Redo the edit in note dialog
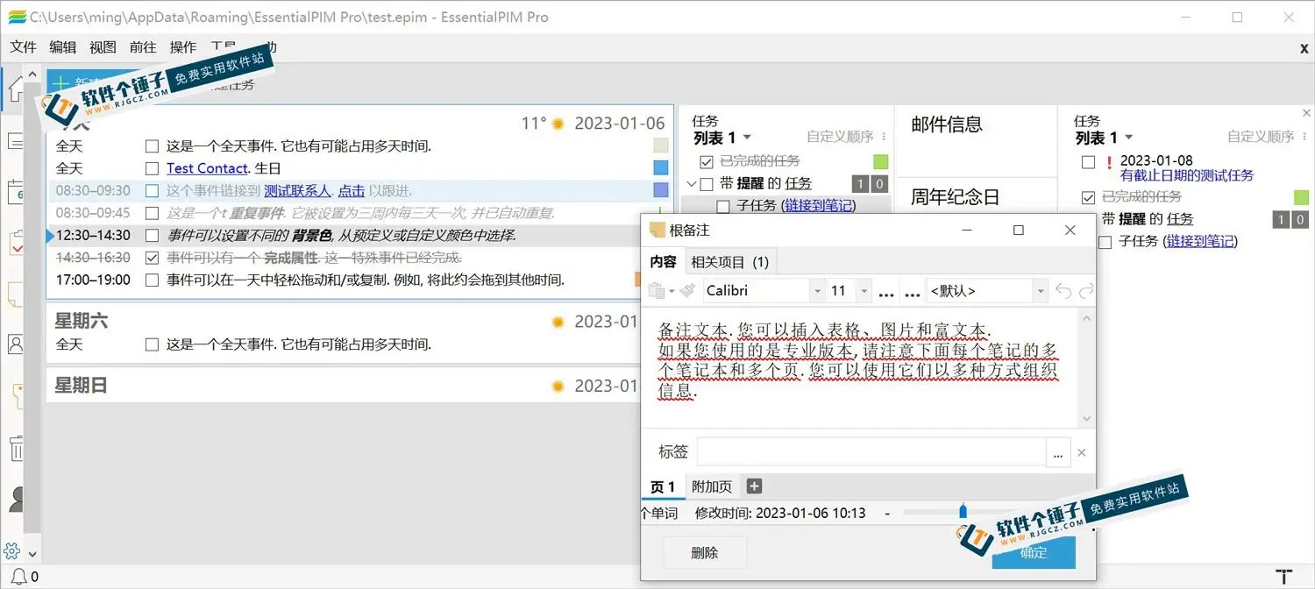The image size is (1315, 589). pos(1086,291)
